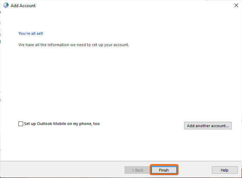Viewport: 242px width, 178px height.
Task: Click the account information message text
Action: pyautogui.click(x=74, y=45)
